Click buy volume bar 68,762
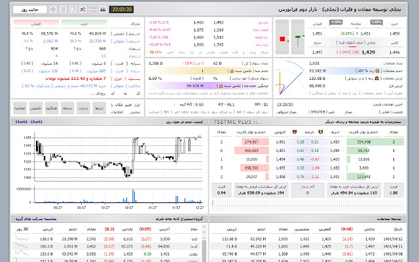The image size is (419, 262). click(358, 151)
